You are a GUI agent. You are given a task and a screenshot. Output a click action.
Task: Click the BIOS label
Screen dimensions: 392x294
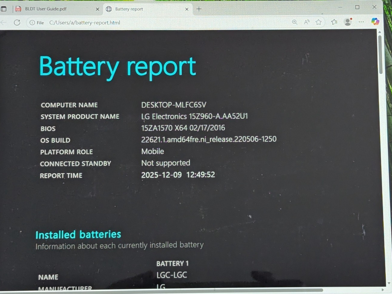pyautogui.click(x=48, y=128)
